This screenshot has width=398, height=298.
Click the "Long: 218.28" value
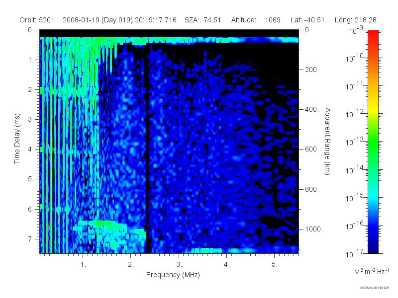tap(355, 20)
